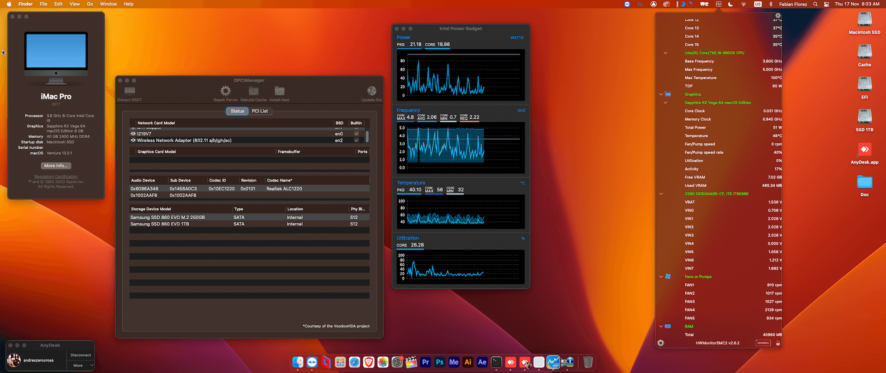
Task: Open the Edit menu
Action: [58, 4]
